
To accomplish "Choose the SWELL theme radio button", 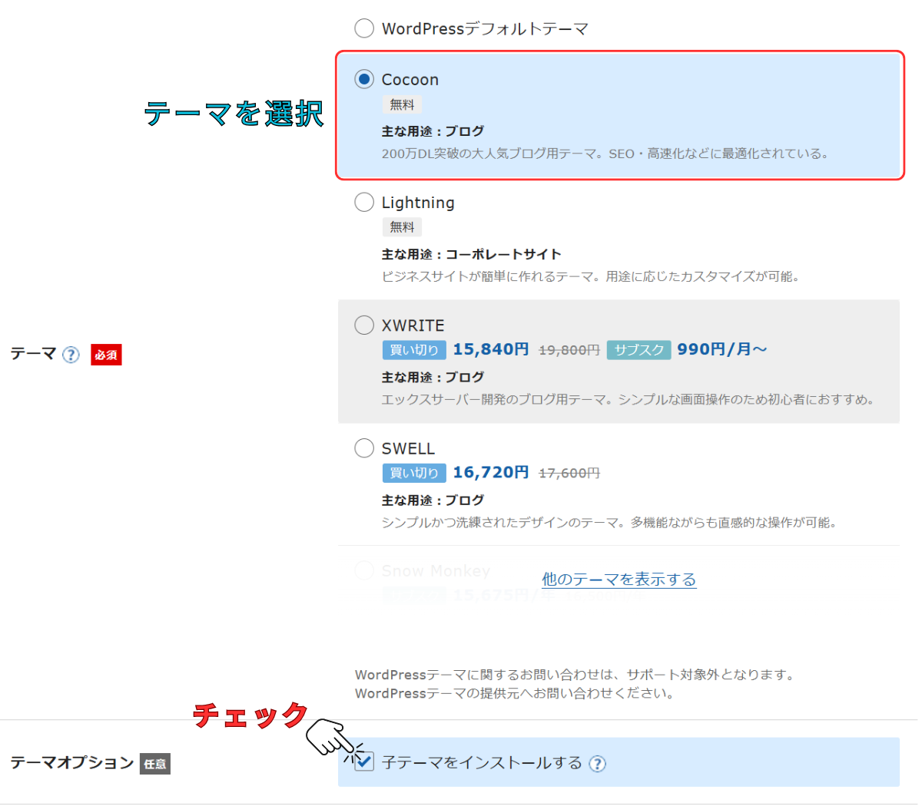I will [x=364, y=448].
